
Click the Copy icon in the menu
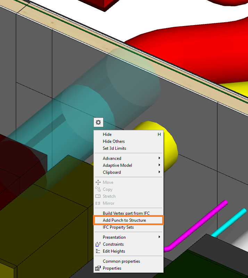click(x=98, y=189)
